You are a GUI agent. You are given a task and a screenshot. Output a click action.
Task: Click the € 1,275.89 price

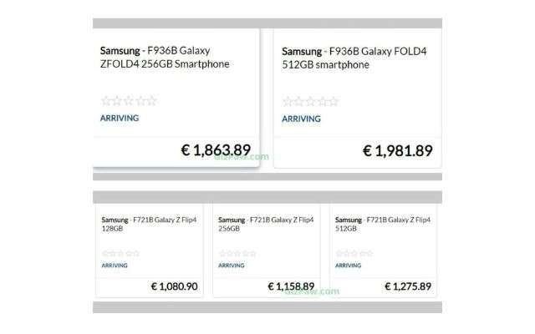[x=408, y=286]
